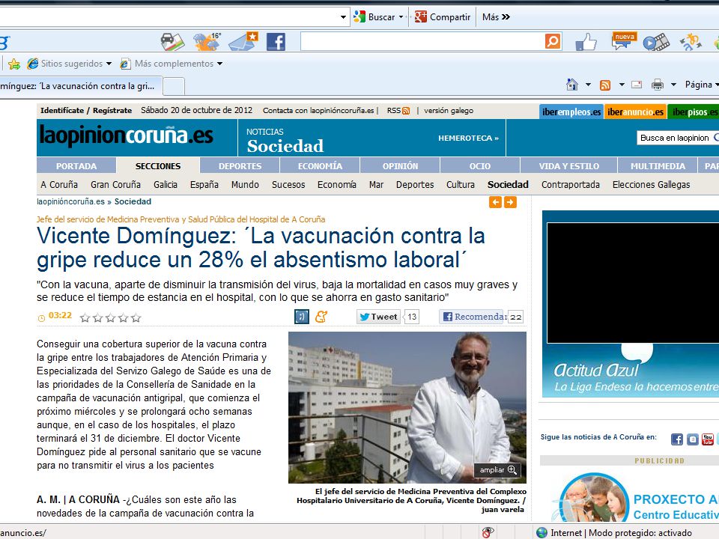Open the 'nueva' chat bubble icon
The height and width of the screenshot is (539, 719).
(624, 40)
